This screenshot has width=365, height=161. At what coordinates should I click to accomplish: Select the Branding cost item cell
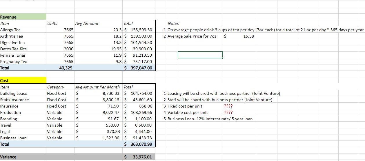(23, 119)
